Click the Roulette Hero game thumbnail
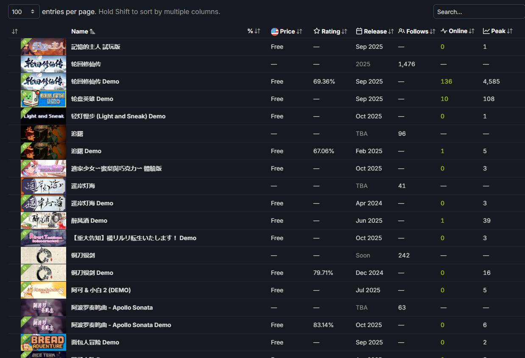 (43, 99)
